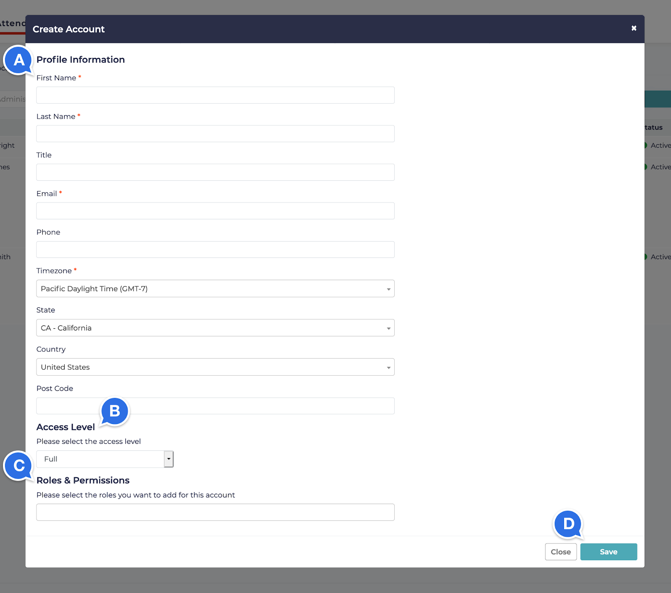Image resolution: width=671 pixels, height=593 pixels.
Task: Focus the Email input field
Action: click(215, 211)
